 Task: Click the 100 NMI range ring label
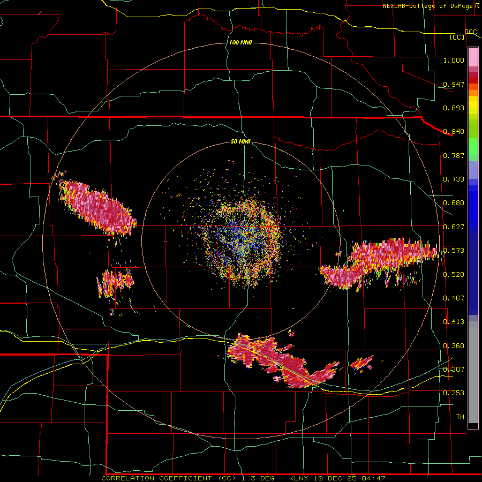coord(240,42)
